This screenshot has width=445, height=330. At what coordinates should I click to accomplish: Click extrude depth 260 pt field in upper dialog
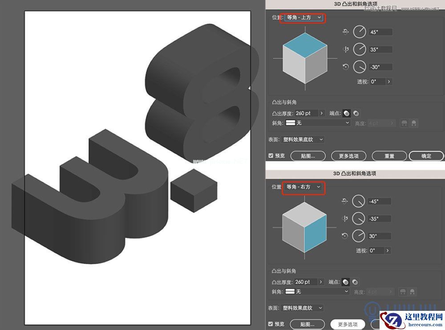[x=307, y=113]
